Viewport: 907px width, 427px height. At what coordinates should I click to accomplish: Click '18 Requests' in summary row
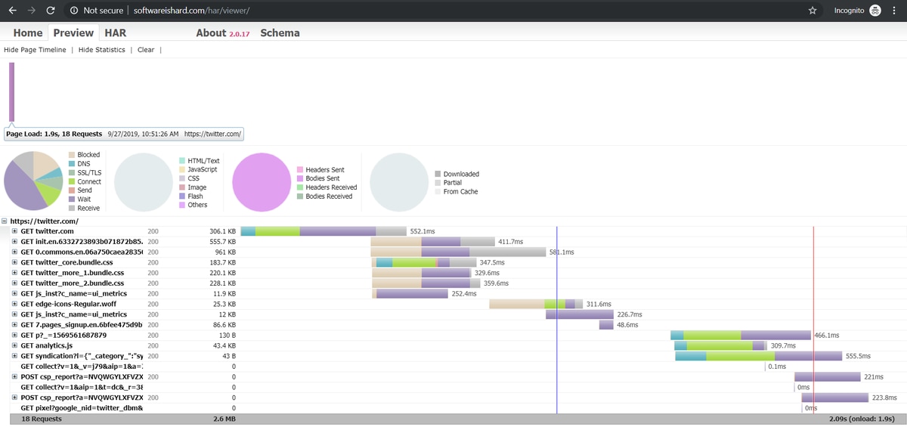[x=42, y=418]
